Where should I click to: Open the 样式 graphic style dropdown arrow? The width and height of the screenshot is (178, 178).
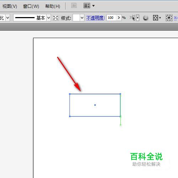tap(82, 18)
